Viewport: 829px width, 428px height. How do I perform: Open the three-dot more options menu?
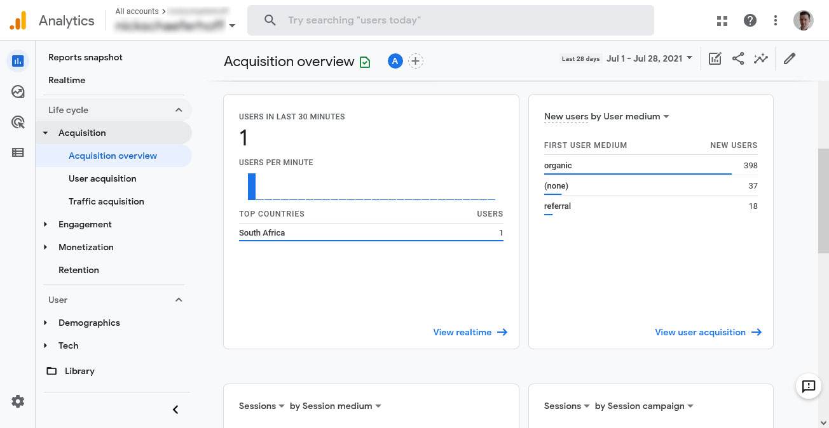pyautogui.click(x=776, y=20)
